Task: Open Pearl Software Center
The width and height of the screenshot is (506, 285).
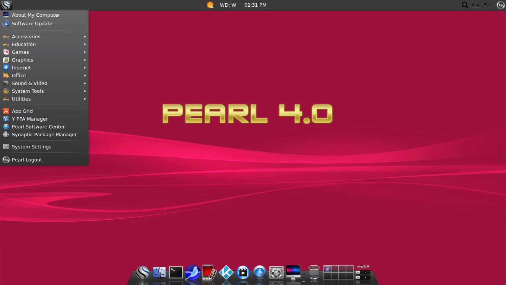Action: point(44,127)
